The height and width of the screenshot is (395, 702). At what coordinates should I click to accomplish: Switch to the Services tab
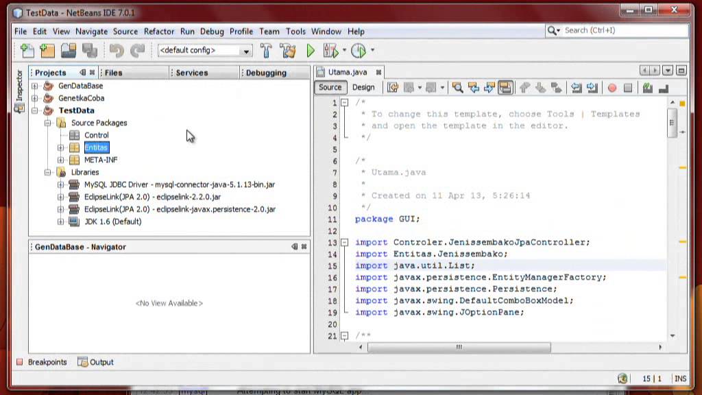pyautogui.click(x=204, y=73)
